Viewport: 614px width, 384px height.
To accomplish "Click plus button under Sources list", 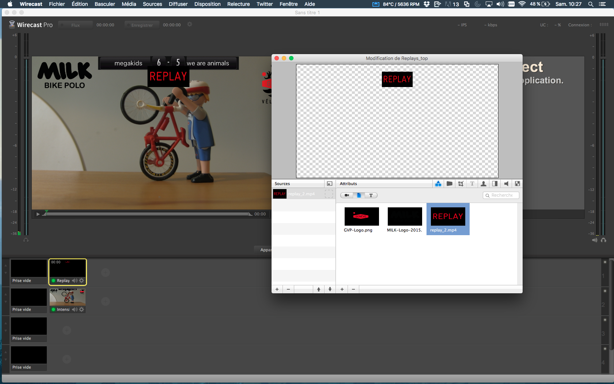I will click(277, 289).
